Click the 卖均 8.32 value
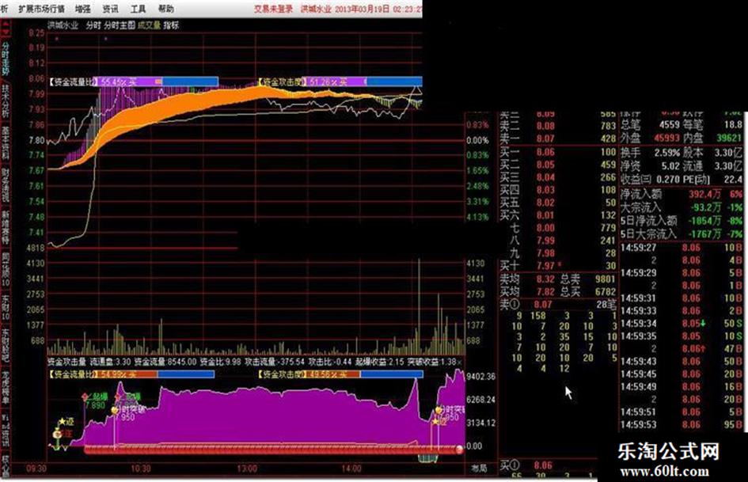The height and width of the screenshot is (482, 748). tap(545, 279)
